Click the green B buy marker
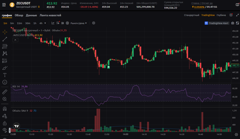 109,67
